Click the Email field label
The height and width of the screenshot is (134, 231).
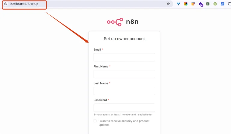pos(97,49)
